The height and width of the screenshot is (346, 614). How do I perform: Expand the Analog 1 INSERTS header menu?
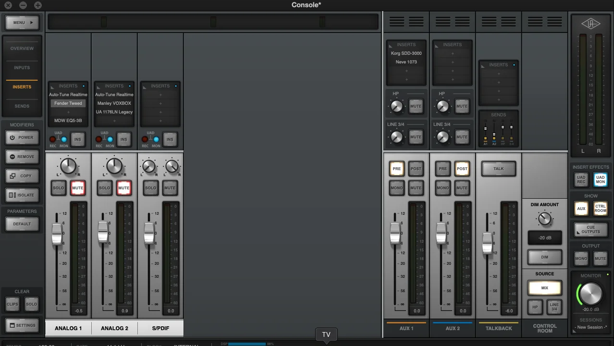click(68, 86)
